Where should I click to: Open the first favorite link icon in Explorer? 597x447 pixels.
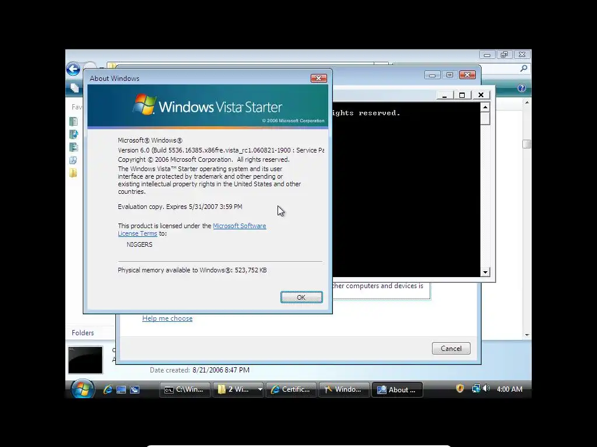(x=73, y=122)
